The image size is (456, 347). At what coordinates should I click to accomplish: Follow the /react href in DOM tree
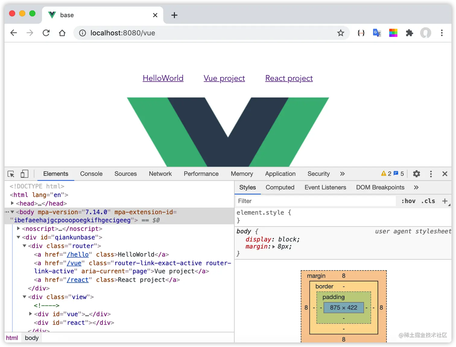point(78,280)
